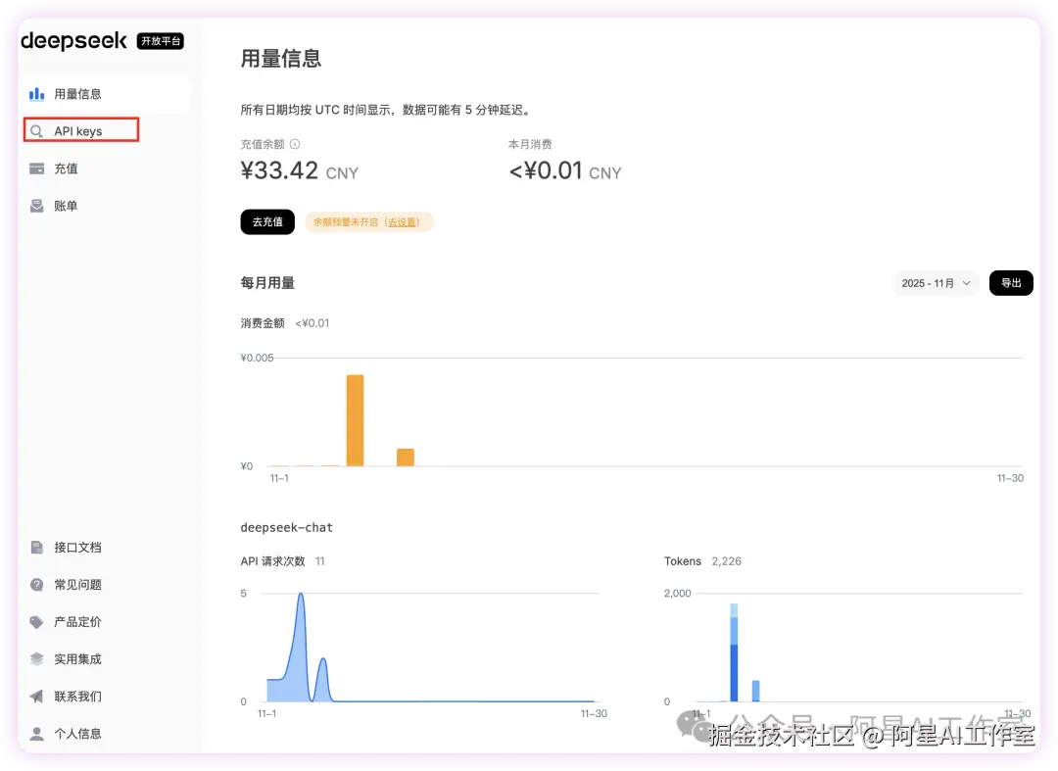1058x771 pixels.
Task: Click the 充值 card icon in sidebar
Action: click(x=38, y=168)
